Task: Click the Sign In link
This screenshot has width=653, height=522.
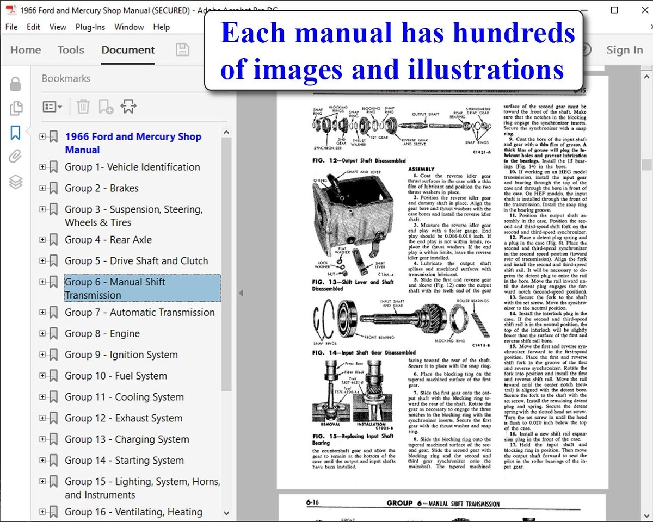Action: click(625, 50)
